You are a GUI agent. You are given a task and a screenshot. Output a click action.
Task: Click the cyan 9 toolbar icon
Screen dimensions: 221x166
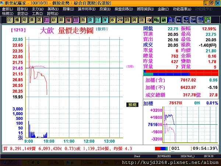click(x=105, y=20)
